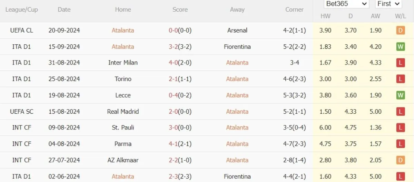
Task: Click the red L badge for the St. Pauli match
Action: [x=400, y=127]
